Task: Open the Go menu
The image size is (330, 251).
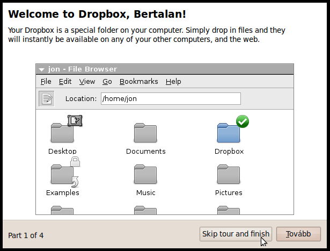Action: click(x=107, y=81)
